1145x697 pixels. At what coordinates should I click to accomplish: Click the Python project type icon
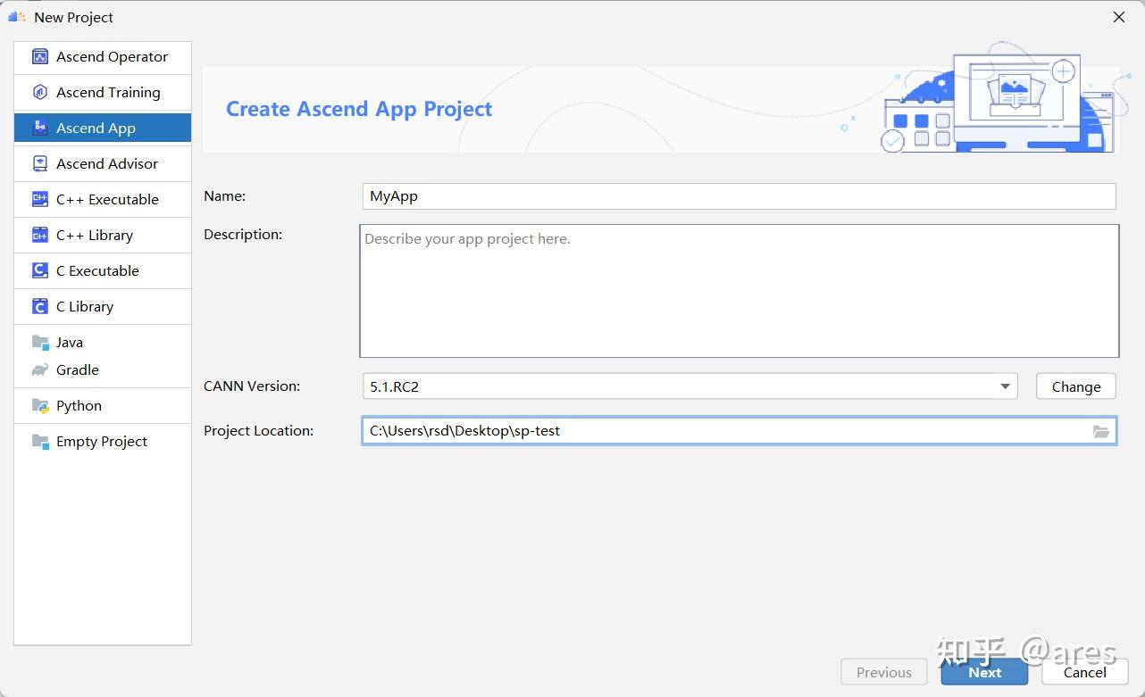[39, 406]
